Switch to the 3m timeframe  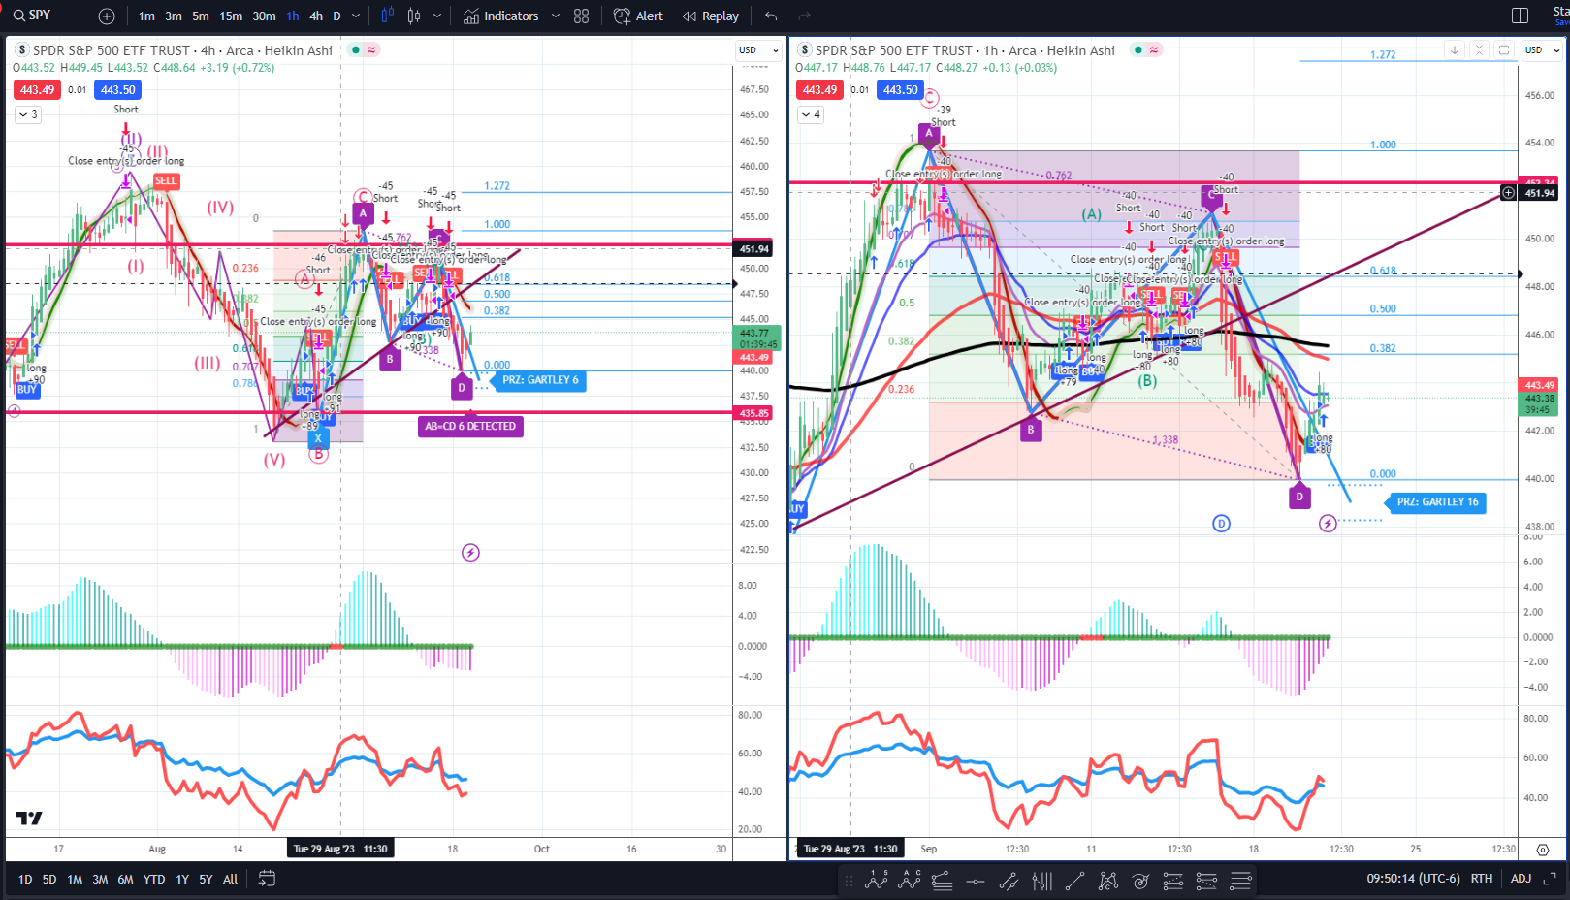coord(174,16)
